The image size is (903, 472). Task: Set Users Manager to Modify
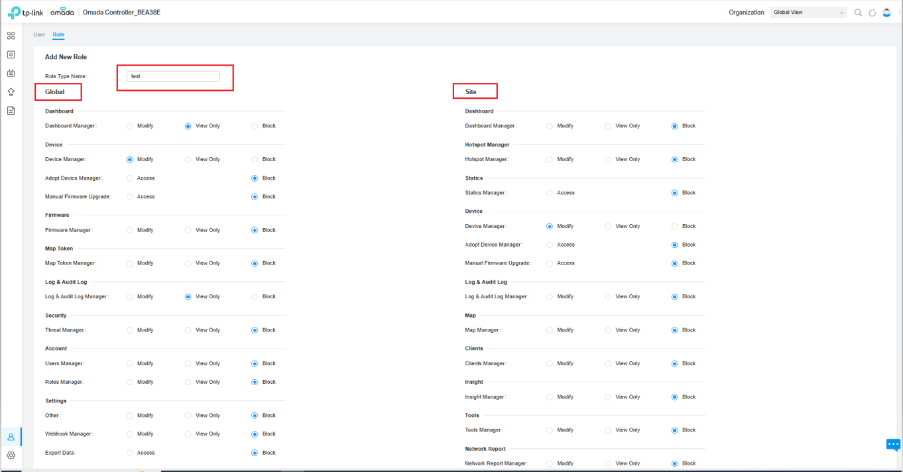click(x=129, y=363)
